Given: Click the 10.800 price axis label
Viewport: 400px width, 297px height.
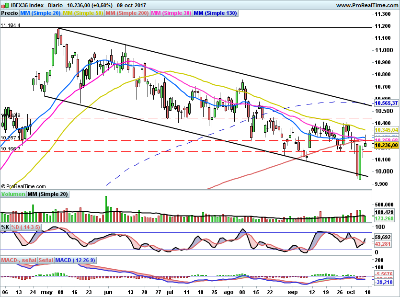Looking at the screenshot, I should 383,75.
